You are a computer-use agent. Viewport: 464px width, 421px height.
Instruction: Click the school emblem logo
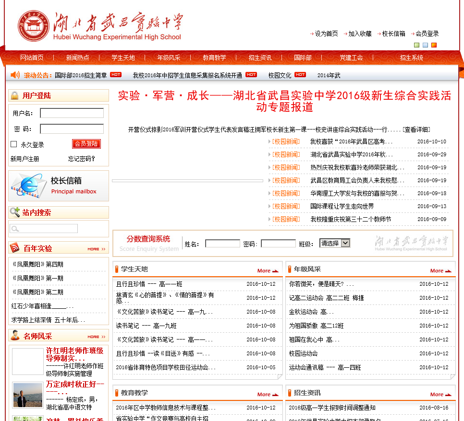pyautogui.click(x=34, y=26)
